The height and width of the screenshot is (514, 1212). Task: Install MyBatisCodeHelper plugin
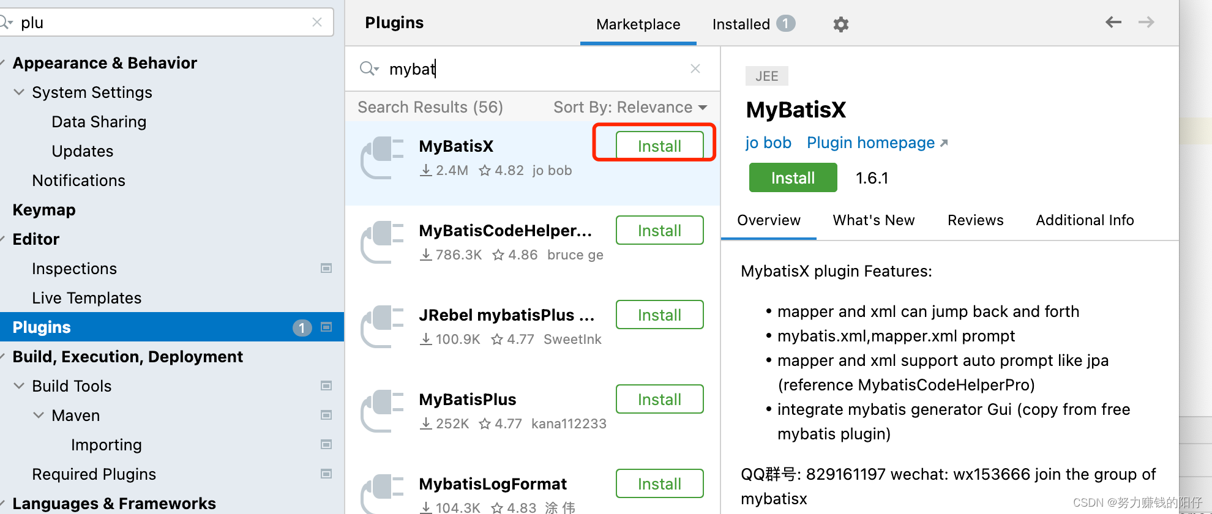point(659,230)
